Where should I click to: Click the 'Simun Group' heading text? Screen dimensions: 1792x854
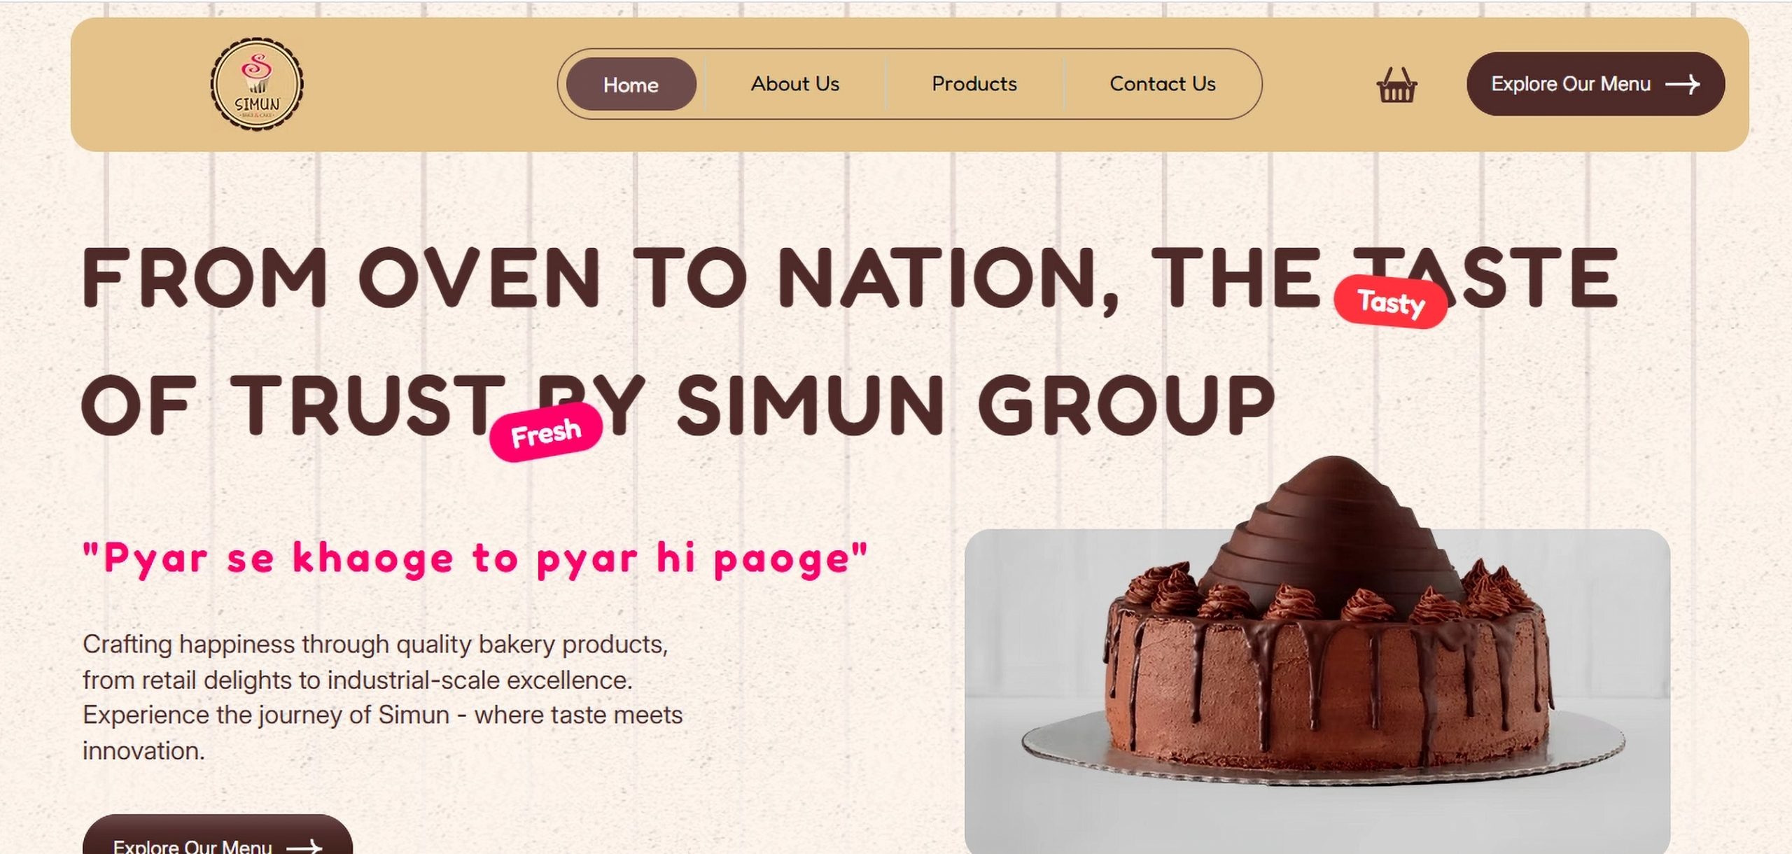[976, 405]
